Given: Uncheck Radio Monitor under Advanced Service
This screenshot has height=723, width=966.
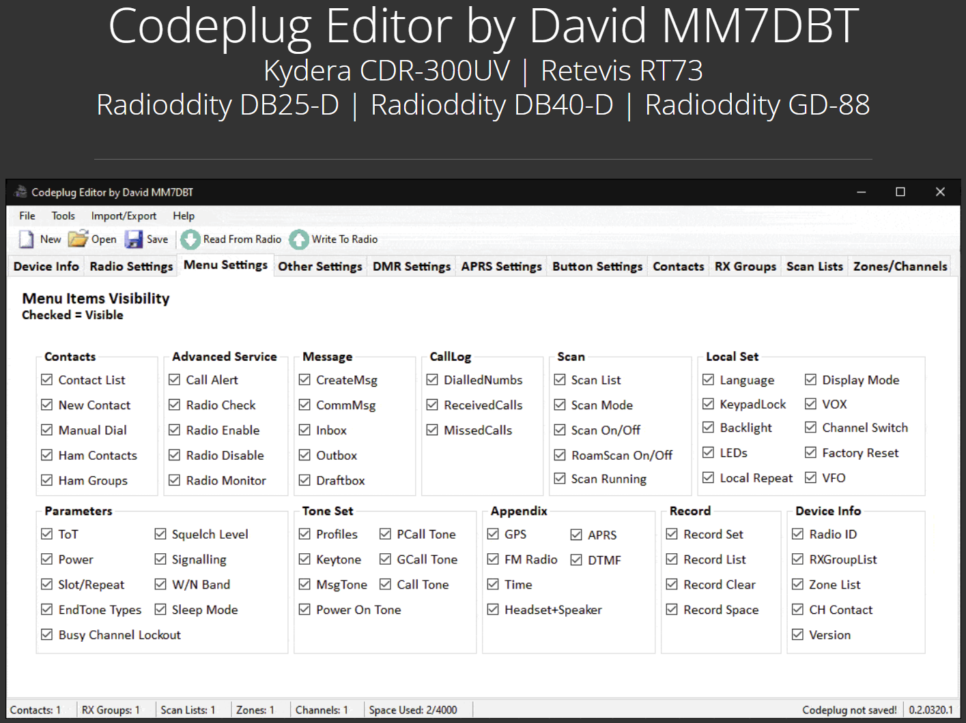Looking at the screenshot, I should tap(175, 480).
